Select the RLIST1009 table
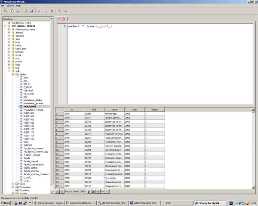This screenshot has height=206, width=258. [29, 113]
